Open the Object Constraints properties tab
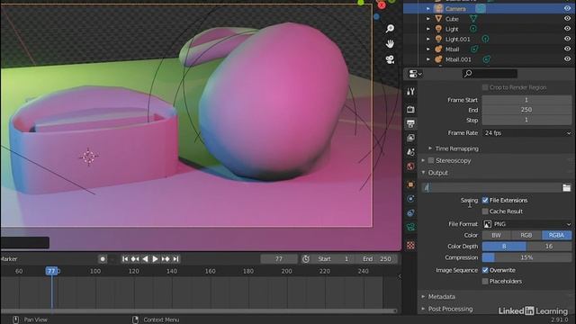The image size is (576, 324). [410, 212]
